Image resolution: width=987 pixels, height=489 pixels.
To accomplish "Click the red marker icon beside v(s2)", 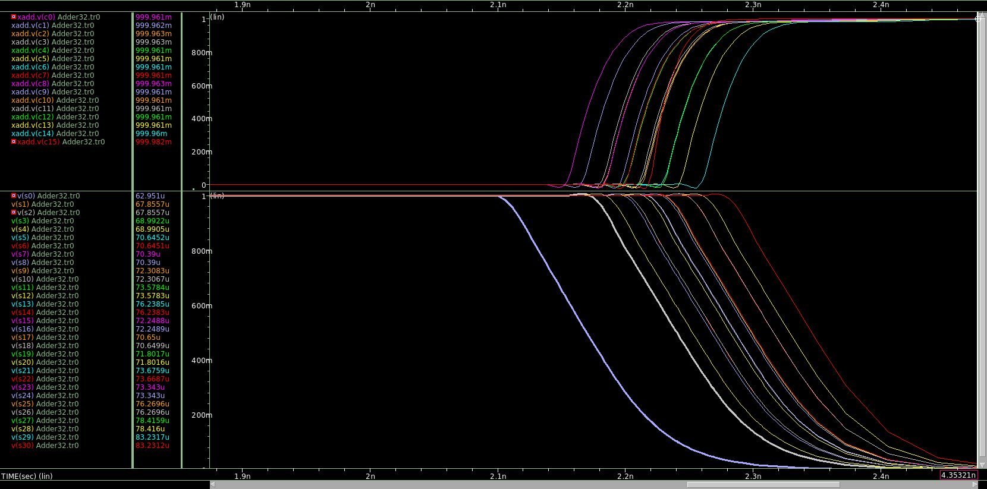I will (14, 212).
